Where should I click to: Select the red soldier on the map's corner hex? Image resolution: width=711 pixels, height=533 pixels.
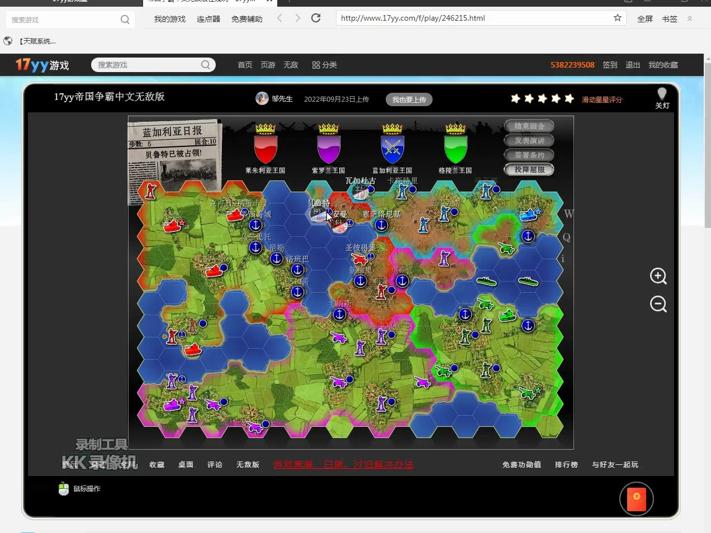(150, 191)
